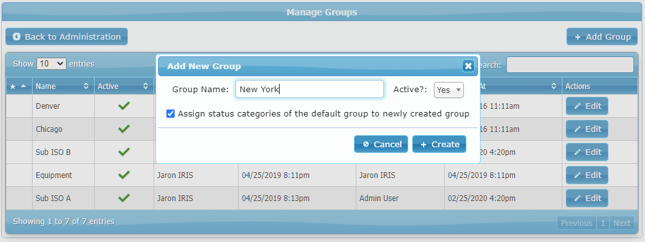Go Back to Administration
645x242 pixels.
(x=67, y=36)
